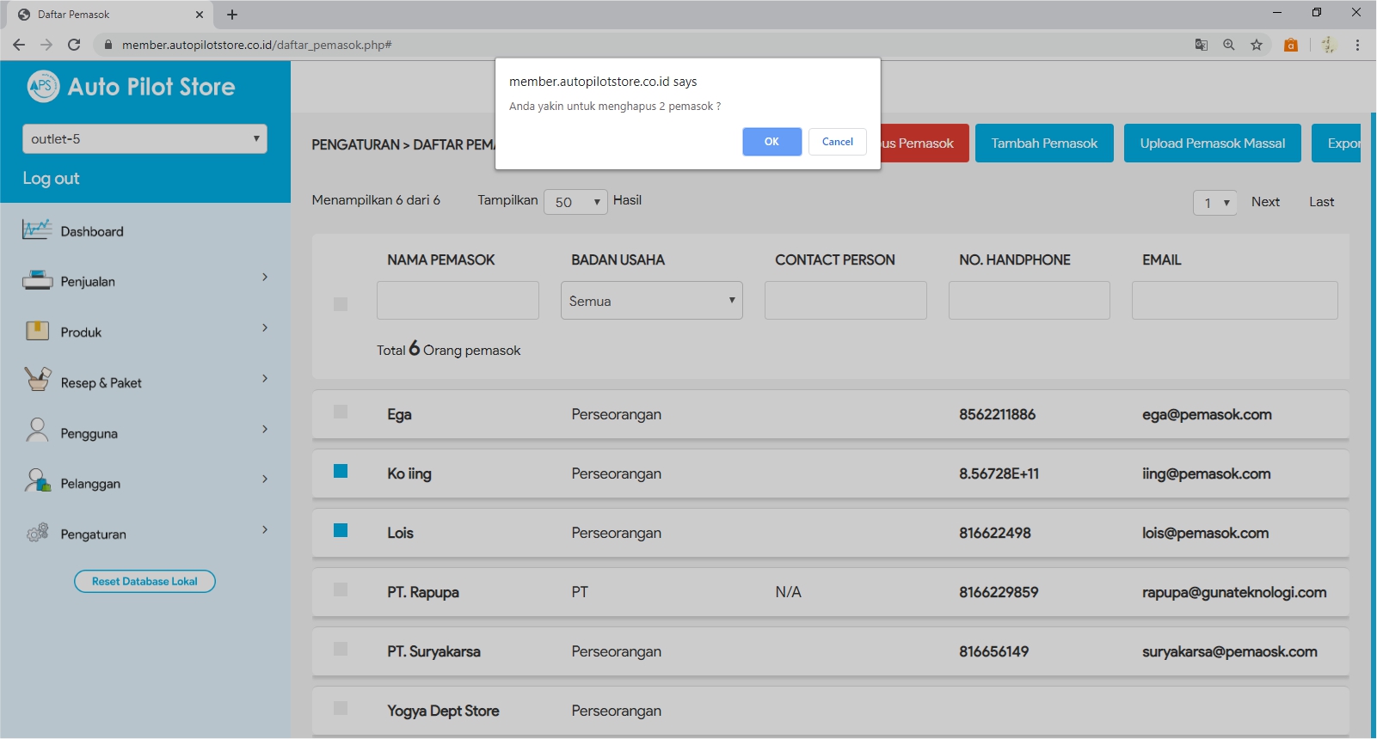This screenshot has height=739, width=1377.
Task: Uncheck the Lois supplier checkbox
Action: 341,530
